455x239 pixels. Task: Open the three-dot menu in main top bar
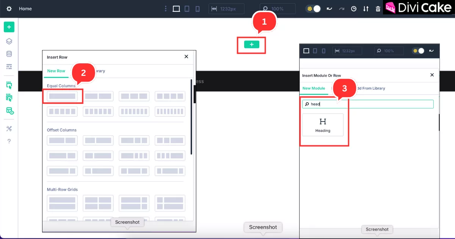tap(165, 9)
